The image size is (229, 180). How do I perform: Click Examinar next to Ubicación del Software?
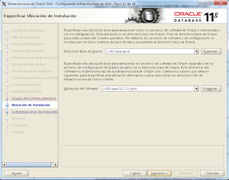pos(211,89)
